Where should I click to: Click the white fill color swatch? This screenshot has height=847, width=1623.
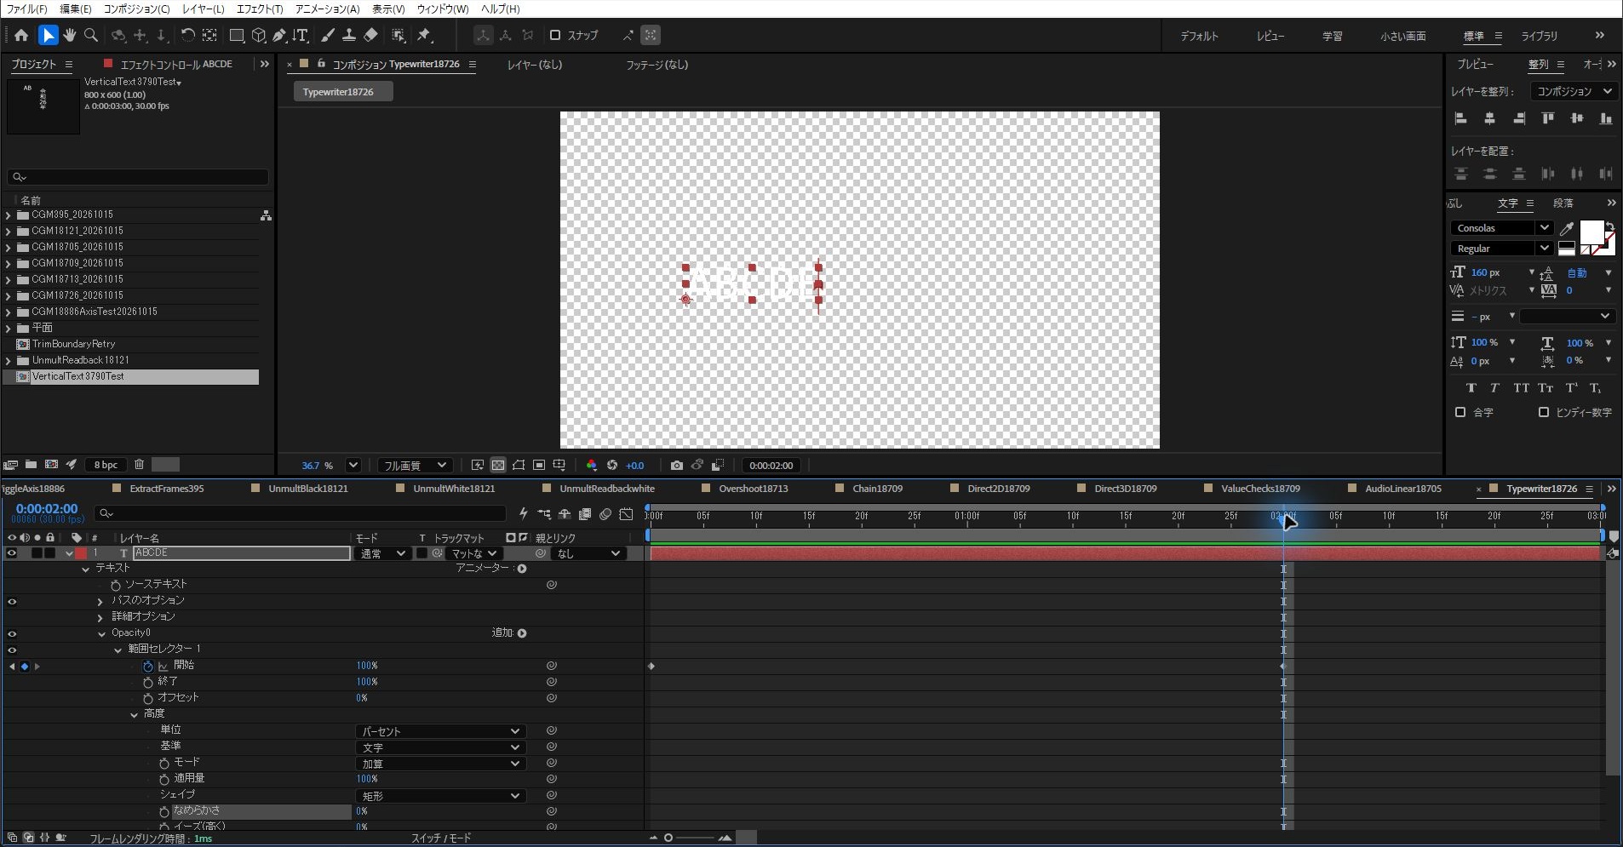click(1591, 232)
